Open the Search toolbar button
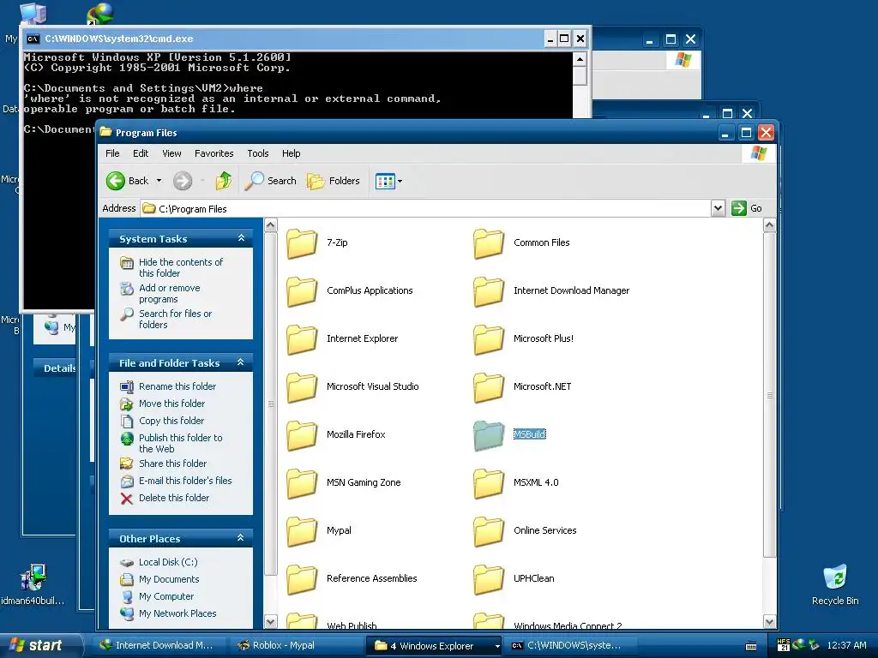The height and width of the screenshot is (658, 878). tap(270, 181)
